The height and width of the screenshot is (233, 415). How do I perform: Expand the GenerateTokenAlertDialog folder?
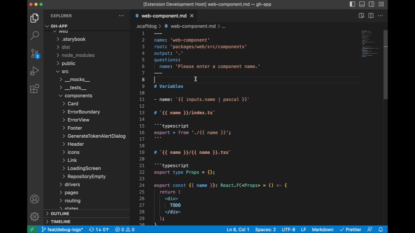click(x=87, y=136)
